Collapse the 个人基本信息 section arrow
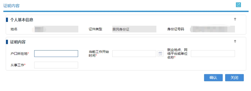The height and width of the screenshot is (91, 251). point(235,19)
